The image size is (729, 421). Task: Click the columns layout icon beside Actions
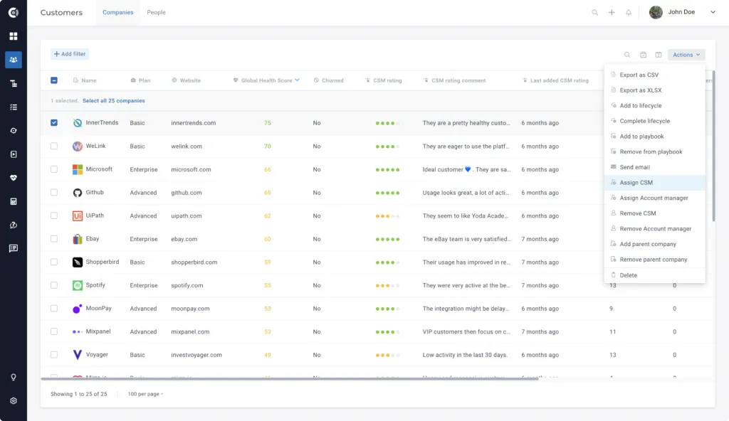tap(659, 55)
